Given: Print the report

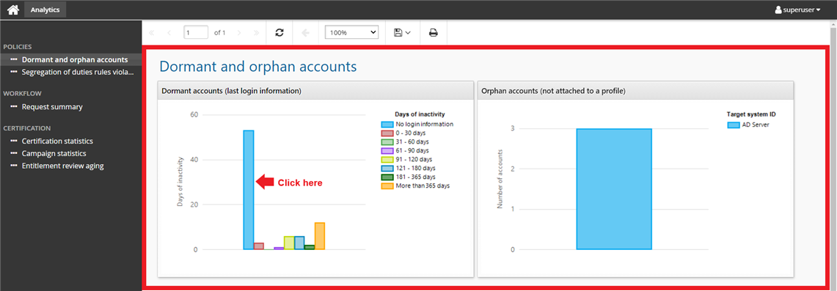Looking at the screenshot, I should click(x=434, y=32).
